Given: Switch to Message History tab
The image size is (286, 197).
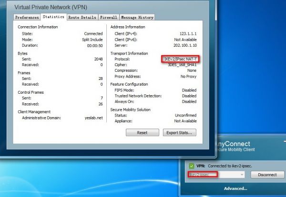Looking at the screenshot, I should point(137,17).
